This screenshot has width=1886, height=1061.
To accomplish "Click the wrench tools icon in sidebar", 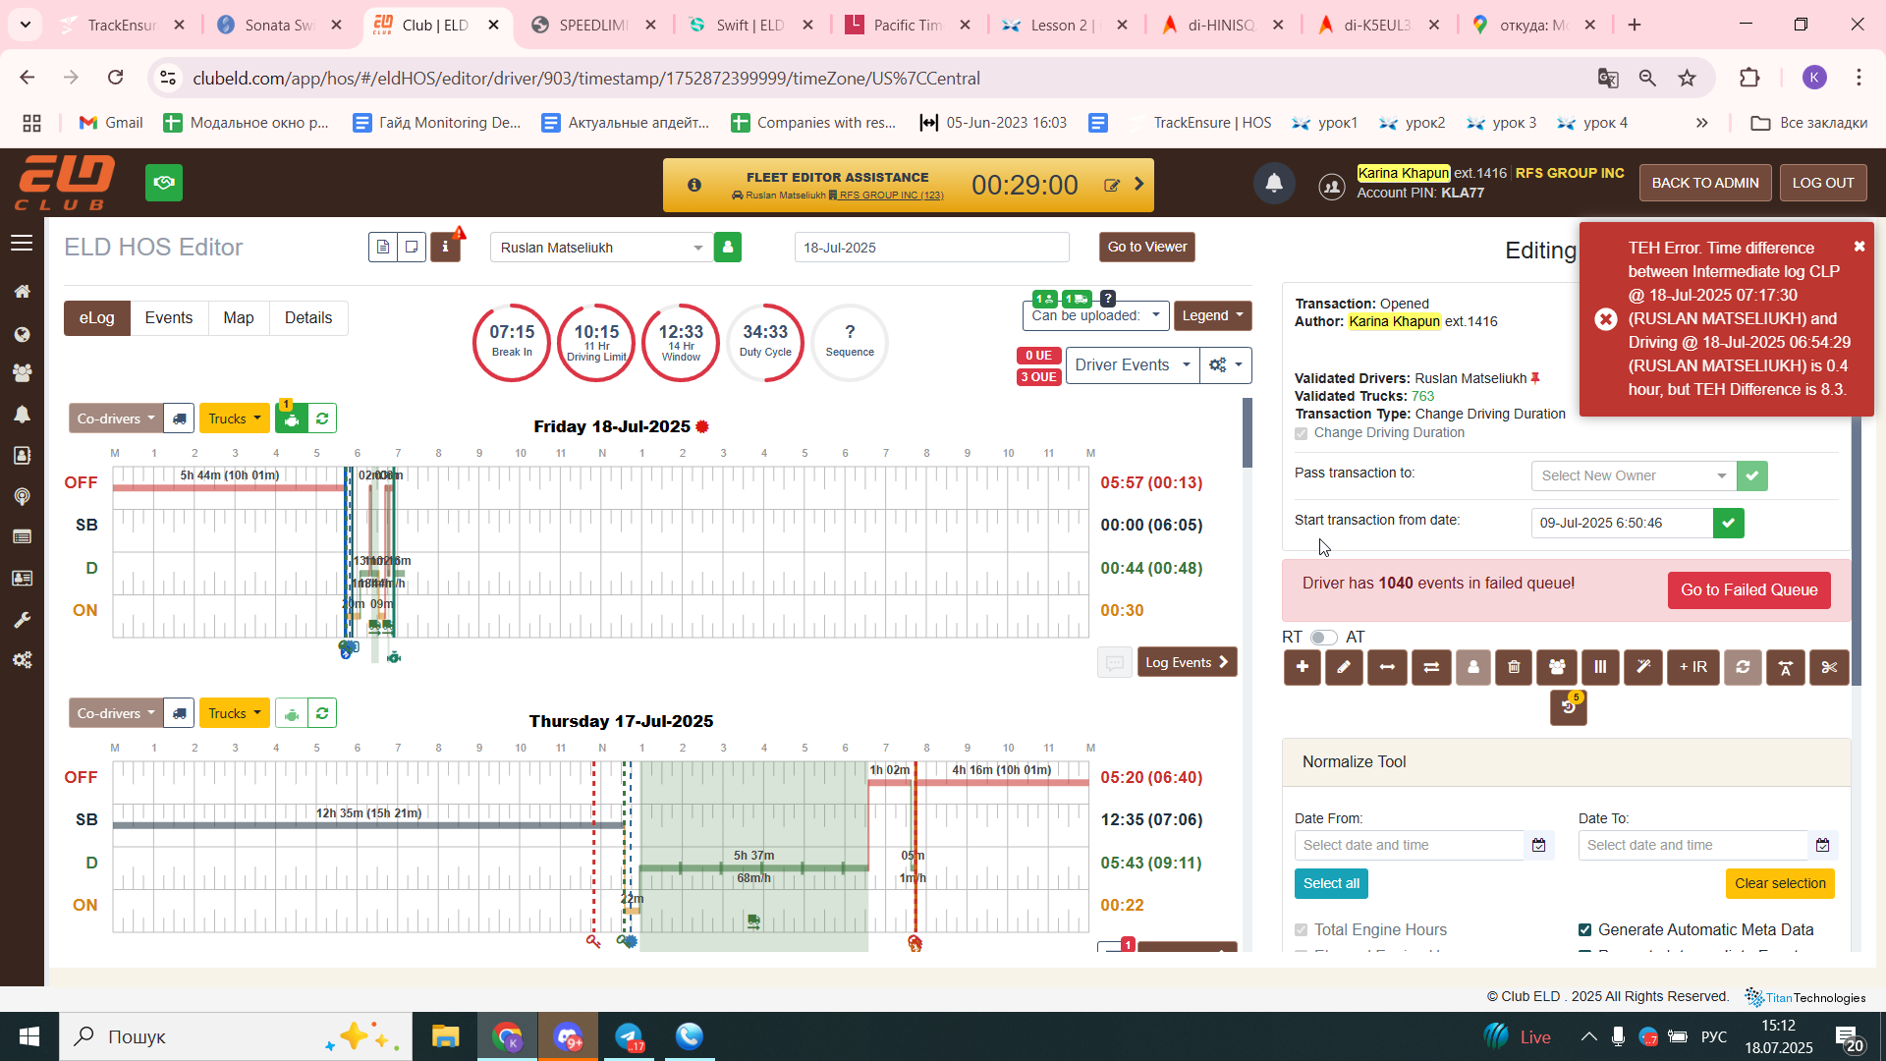I will tap(22, 620).
